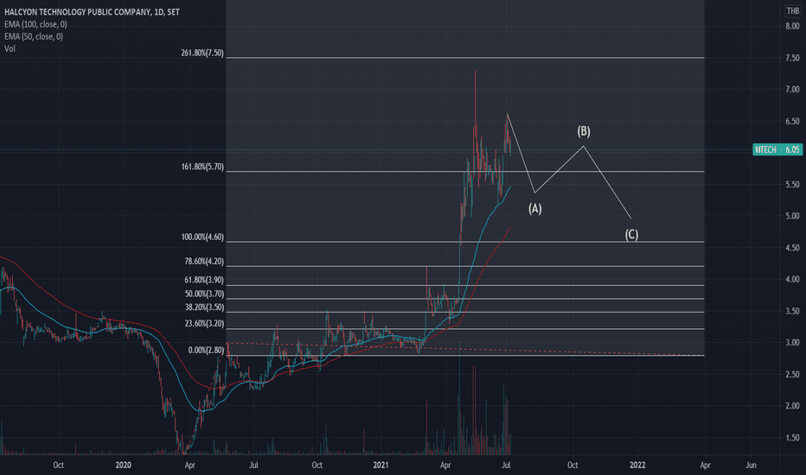Click the 2022 label on time axis
This screenshot has height=475, width=806.
pos(637,465)
